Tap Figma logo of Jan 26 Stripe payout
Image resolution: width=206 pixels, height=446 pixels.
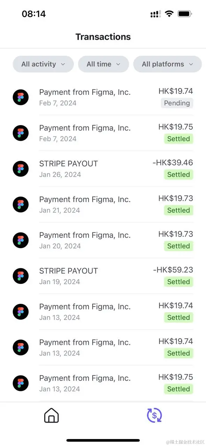pos(21,168)
